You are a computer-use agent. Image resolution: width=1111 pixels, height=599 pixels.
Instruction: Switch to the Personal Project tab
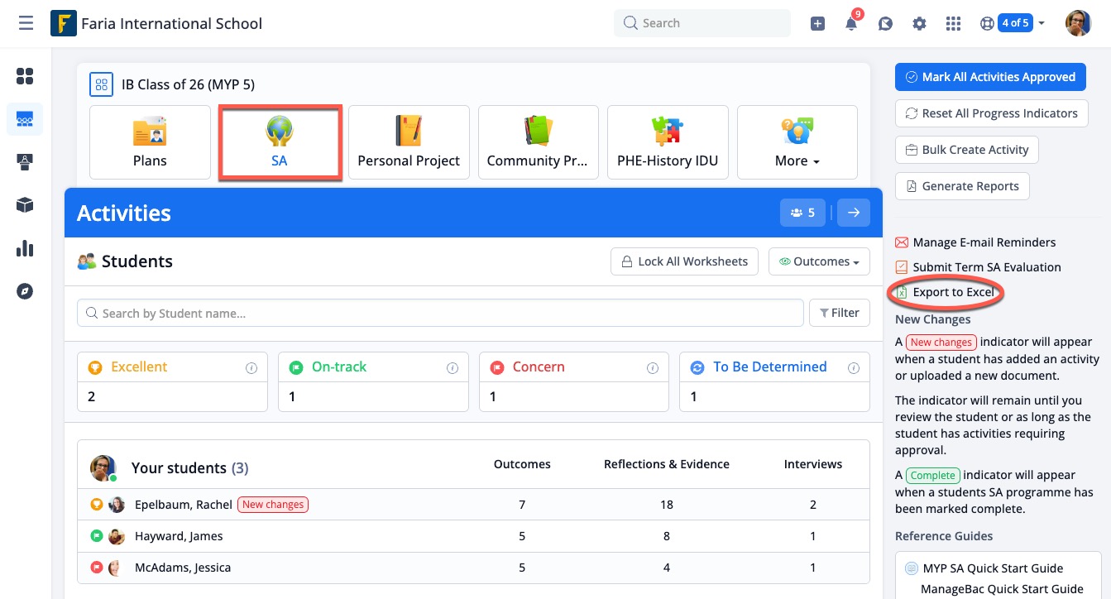click(409, 142)
